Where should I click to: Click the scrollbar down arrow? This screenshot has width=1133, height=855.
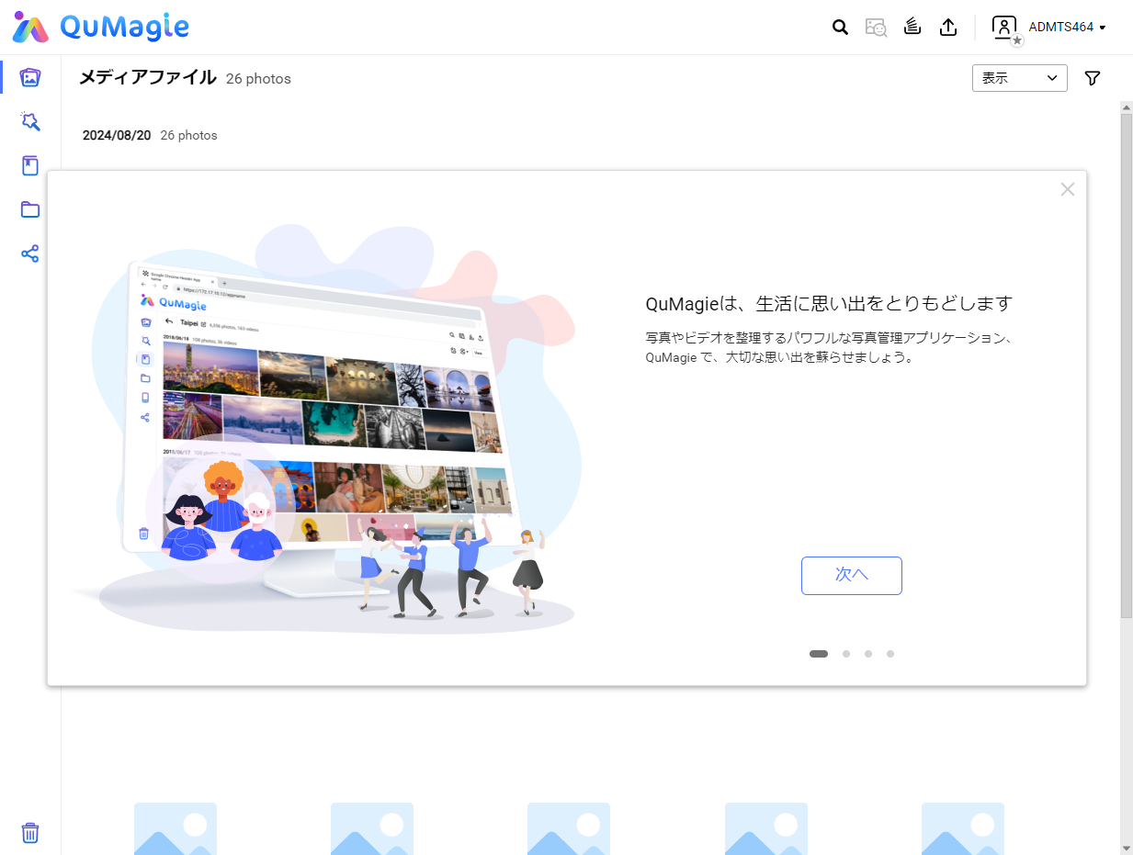tap(1127, 848)
